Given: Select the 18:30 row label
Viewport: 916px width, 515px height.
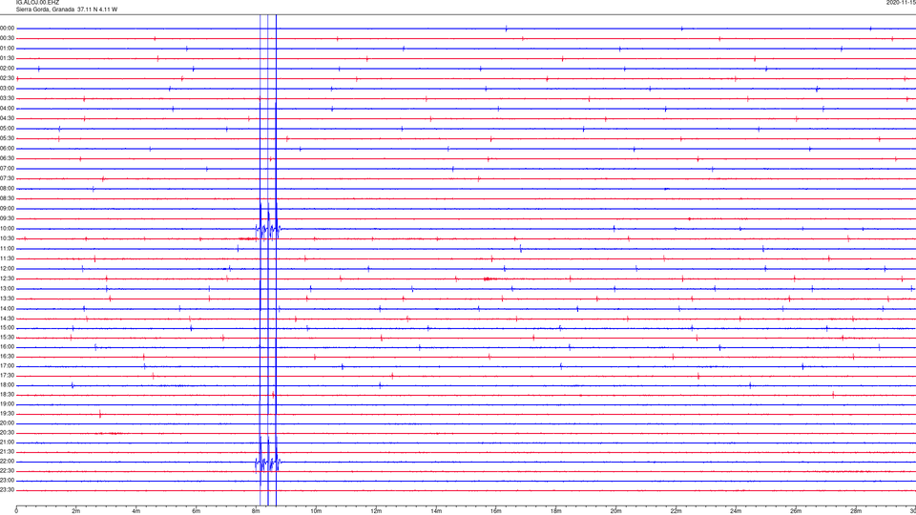Looking at the screenshot, I should pos(8,395).
